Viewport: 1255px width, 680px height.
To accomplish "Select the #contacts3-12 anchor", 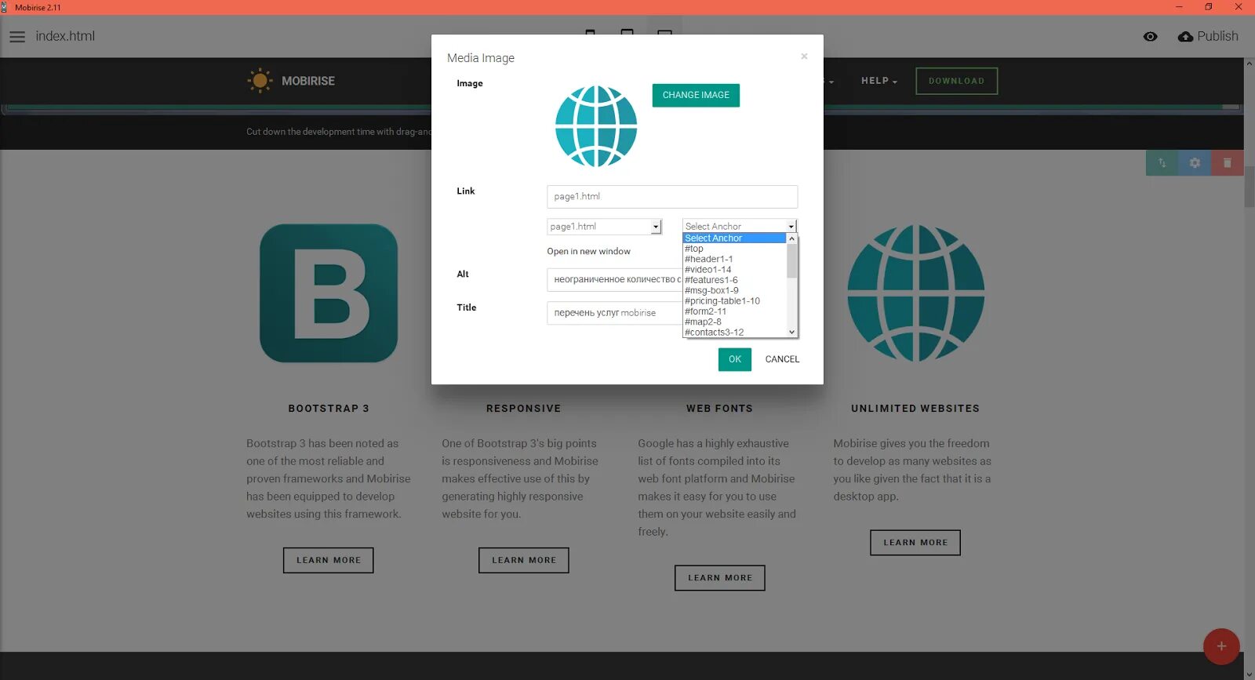I will click(734, 333).
